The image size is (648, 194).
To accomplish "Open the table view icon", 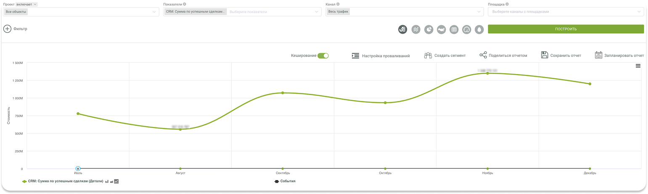I will (454, 29).
